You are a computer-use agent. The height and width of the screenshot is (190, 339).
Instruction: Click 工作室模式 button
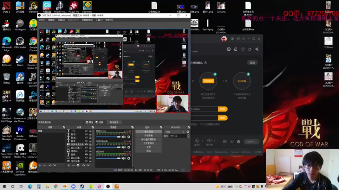[x=149, y=143]
